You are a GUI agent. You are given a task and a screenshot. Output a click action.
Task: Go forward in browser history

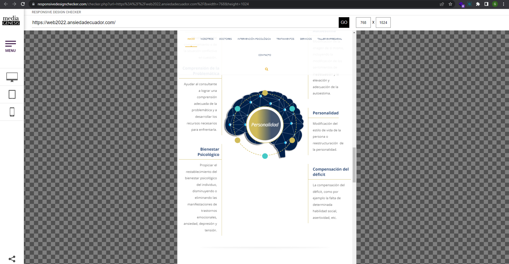tap(14, 4)
